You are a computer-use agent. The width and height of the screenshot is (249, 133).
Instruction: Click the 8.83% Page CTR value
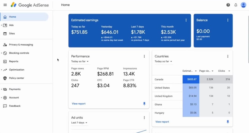(130, 86)
